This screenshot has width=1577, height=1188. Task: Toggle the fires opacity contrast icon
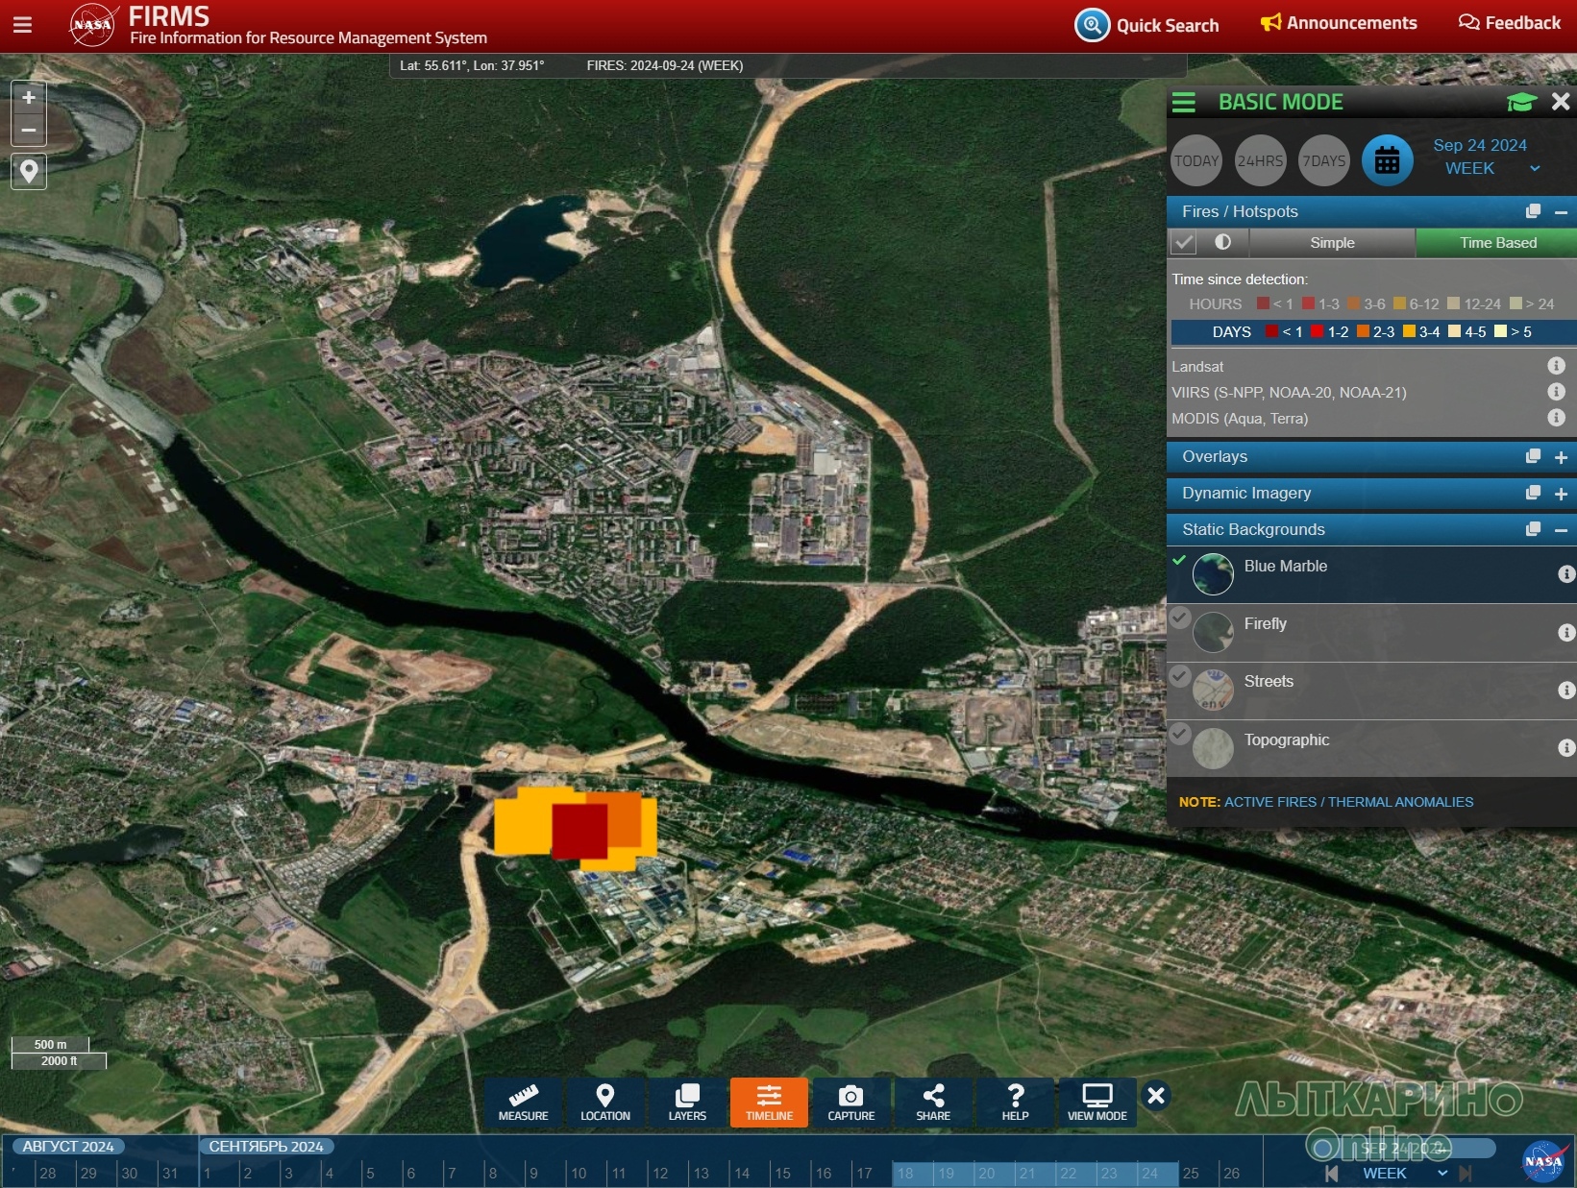tap(1222, 242)
